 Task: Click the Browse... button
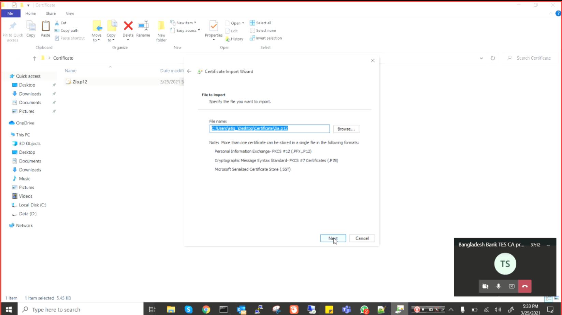pos(346,129)
